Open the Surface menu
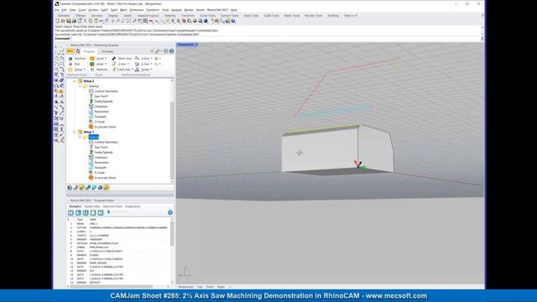Screen dimensions: 537x302 click(93, 10)
